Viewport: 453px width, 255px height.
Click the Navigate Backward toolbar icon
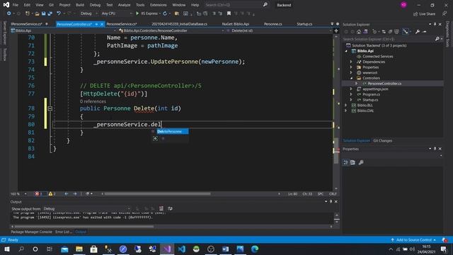point(9,13)
